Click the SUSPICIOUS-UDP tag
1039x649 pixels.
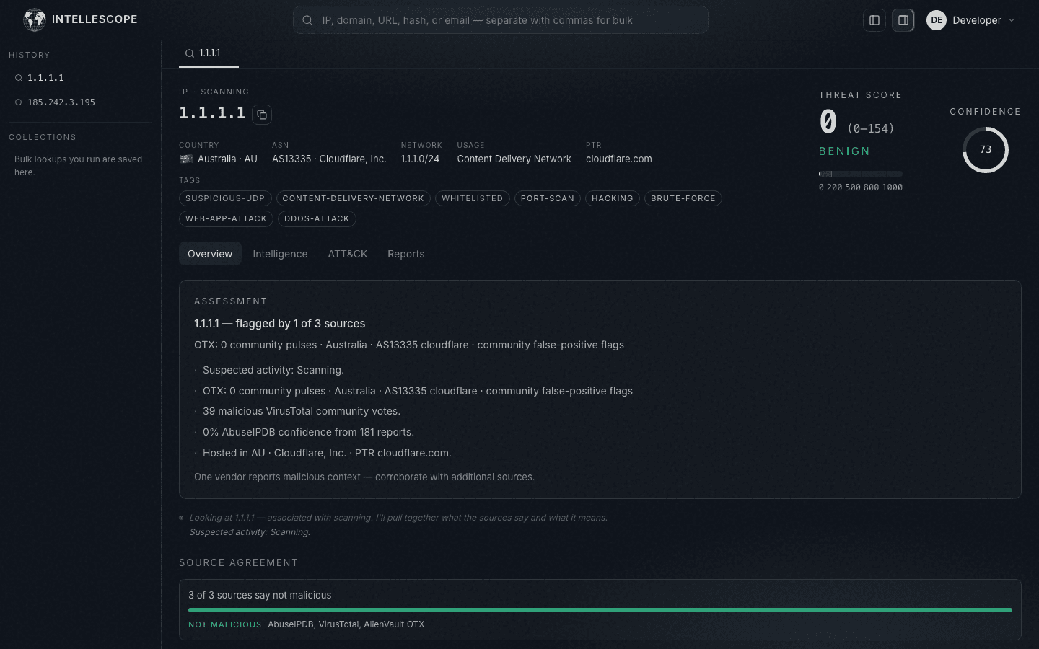tap(225, 198)
